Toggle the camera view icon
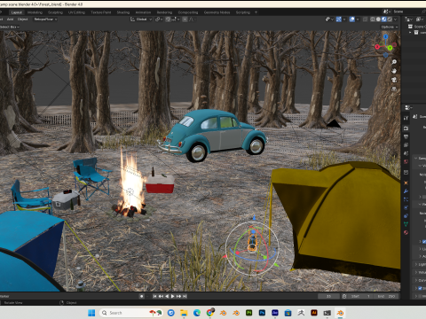This screenshot has height=319, width=426. coord(394,80)
